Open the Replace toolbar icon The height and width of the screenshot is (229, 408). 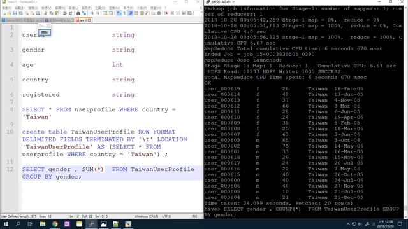(84, 13)
